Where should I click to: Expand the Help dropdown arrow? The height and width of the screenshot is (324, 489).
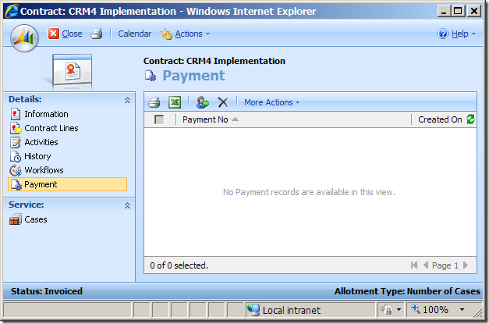pyautogui.click(x=473, y=34)
